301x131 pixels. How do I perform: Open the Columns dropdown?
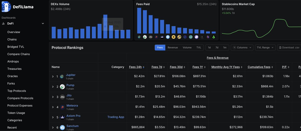[242, 48]
